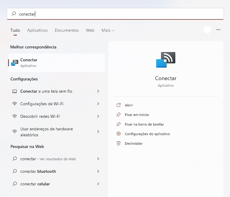Click trash icon beside Desinstalar
The height and width of the screenshot is (197, 230).
click(x=119, y=143)
